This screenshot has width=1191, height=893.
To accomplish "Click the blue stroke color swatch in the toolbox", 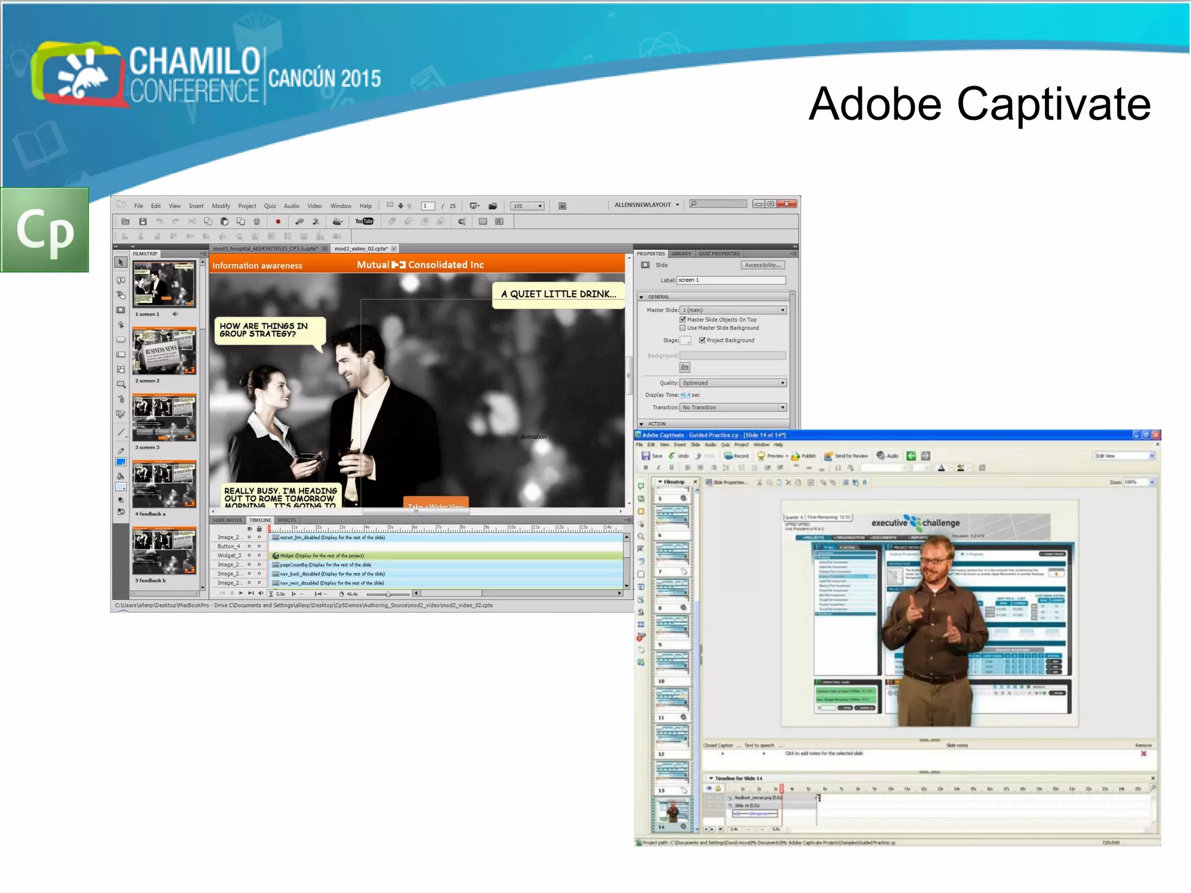I will pos(121,462).
